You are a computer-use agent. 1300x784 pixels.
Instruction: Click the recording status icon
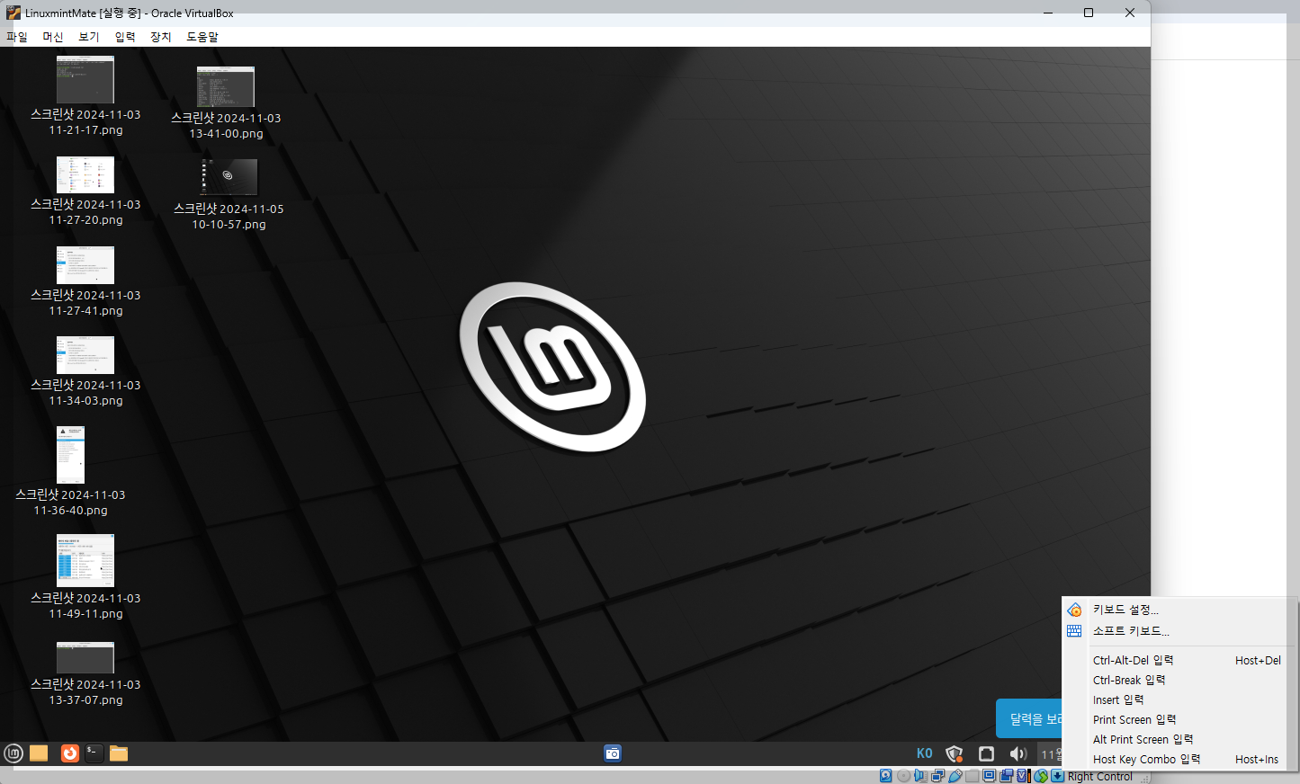point(1007,776)
